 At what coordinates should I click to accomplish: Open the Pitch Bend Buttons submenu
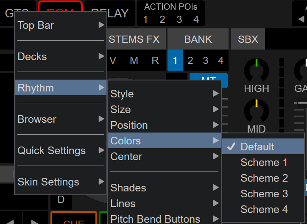coord(164,219)
